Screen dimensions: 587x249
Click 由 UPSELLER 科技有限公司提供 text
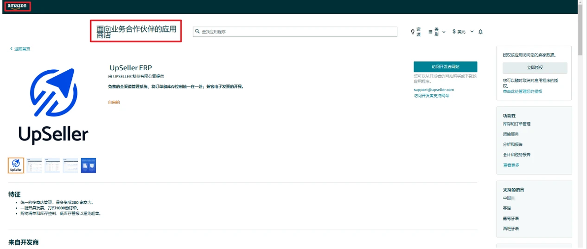pos(136,77)
